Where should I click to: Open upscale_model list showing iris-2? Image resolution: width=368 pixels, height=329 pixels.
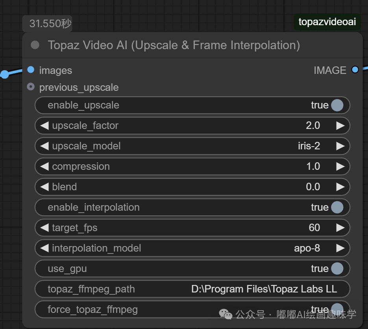click(x=192, y=146)
